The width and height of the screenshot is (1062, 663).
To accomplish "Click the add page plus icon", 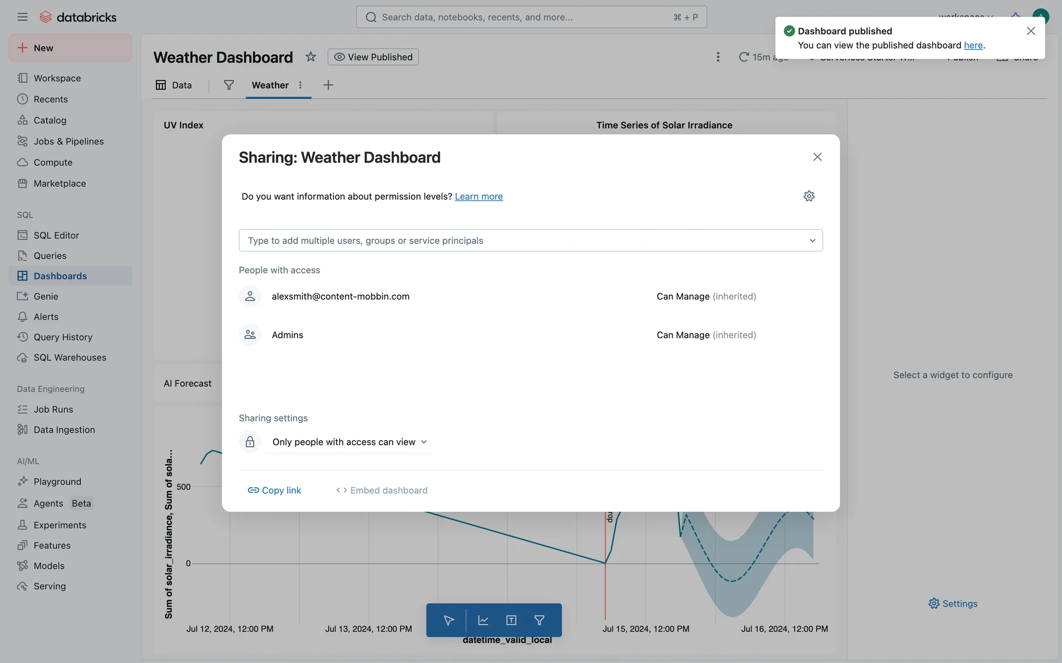I will pos(328,85).
